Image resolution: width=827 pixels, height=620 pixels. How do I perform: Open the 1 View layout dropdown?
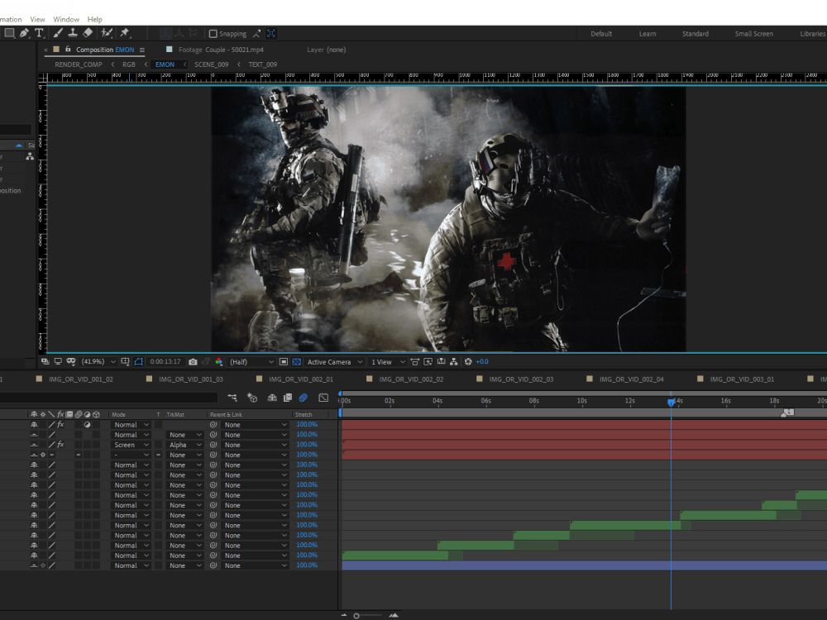388,362
